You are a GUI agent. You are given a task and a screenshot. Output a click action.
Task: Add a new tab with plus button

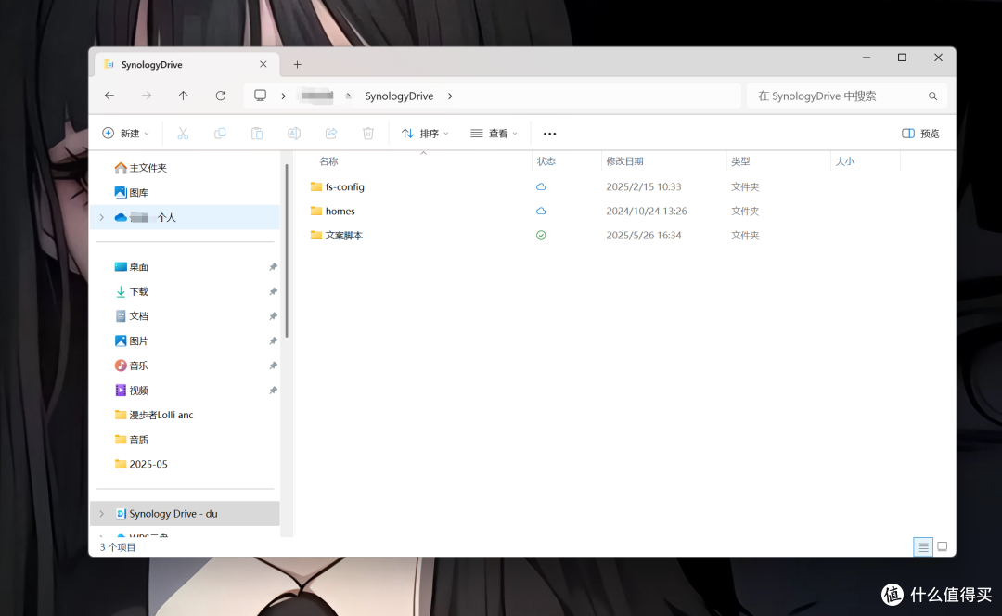297,65
